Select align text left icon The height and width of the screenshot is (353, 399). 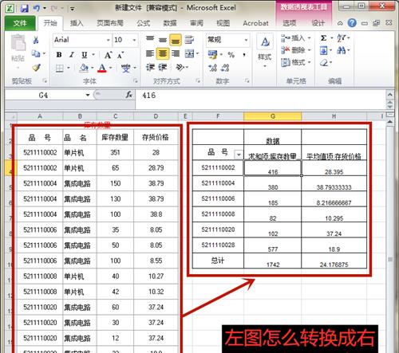pyautogui.click(x=150, y=53)
